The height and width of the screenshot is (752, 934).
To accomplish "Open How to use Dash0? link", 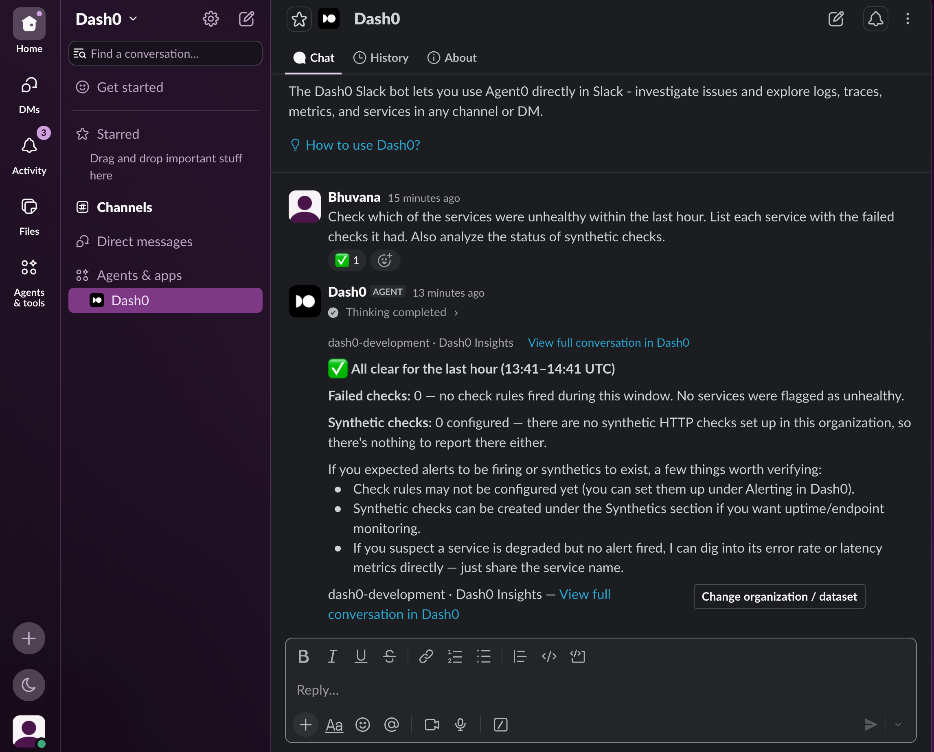I will (x=355, y=145).
